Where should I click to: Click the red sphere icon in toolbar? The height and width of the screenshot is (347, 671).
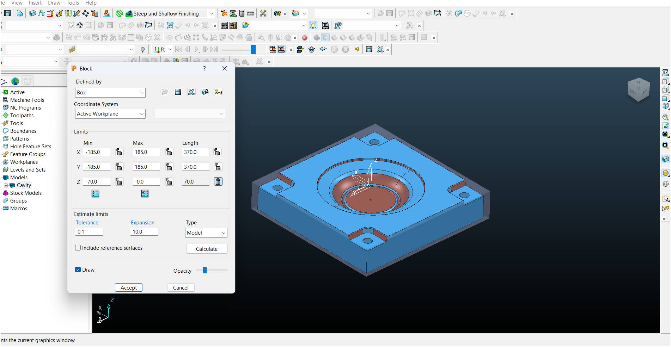click(305, 37)
